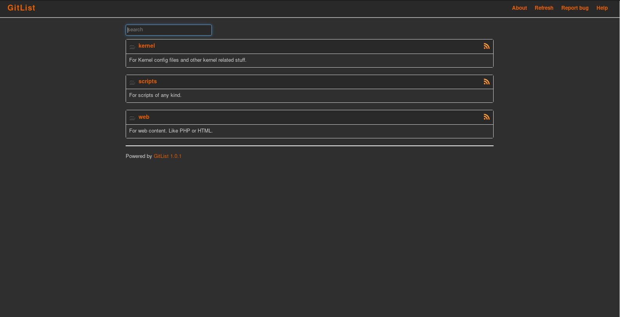Image resolution: width=620 pixels, height=317 pixels.
Task: Click the search input field
Action: [x=168, y=30]
